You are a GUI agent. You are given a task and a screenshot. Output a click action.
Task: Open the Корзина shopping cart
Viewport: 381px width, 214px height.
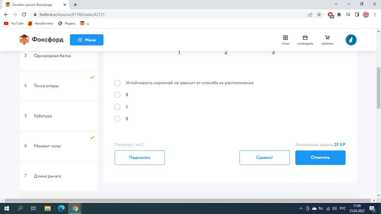tap(327, 40)
